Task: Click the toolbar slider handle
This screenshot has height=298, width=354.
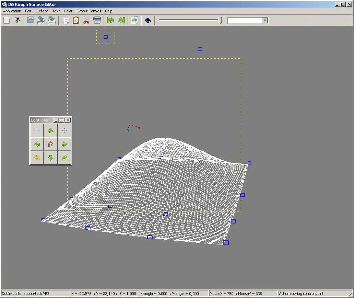Action: coord(220,20)
